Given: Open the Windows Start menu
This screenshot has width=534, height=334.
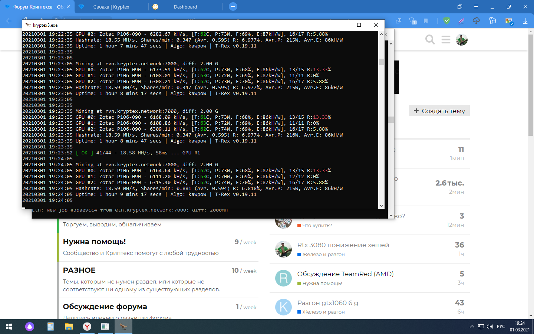Looking at the screenshot, I should click(x=9, y=327).
